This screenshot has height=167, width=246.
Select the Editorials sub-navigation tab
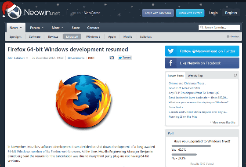(x=146, y=36)
